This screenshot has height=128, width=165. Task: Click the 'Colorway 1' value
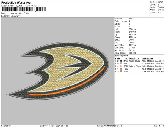tap(15, 16)
